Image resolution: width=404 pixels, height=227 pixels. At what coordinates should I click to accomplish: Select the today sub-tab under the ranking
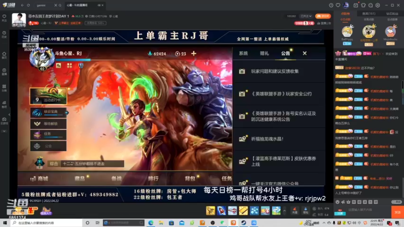(x=345, y=20)
